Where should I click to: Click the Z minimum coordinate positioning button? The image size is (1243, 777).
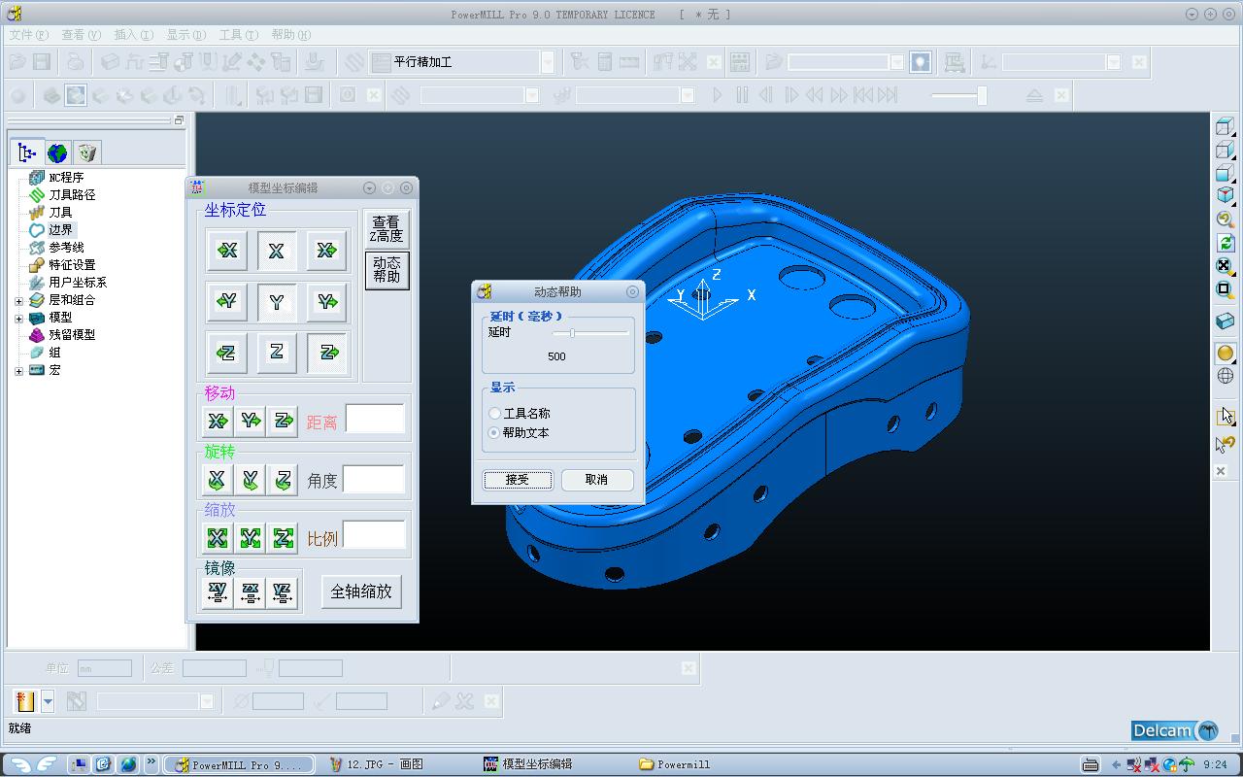[227, 353]
